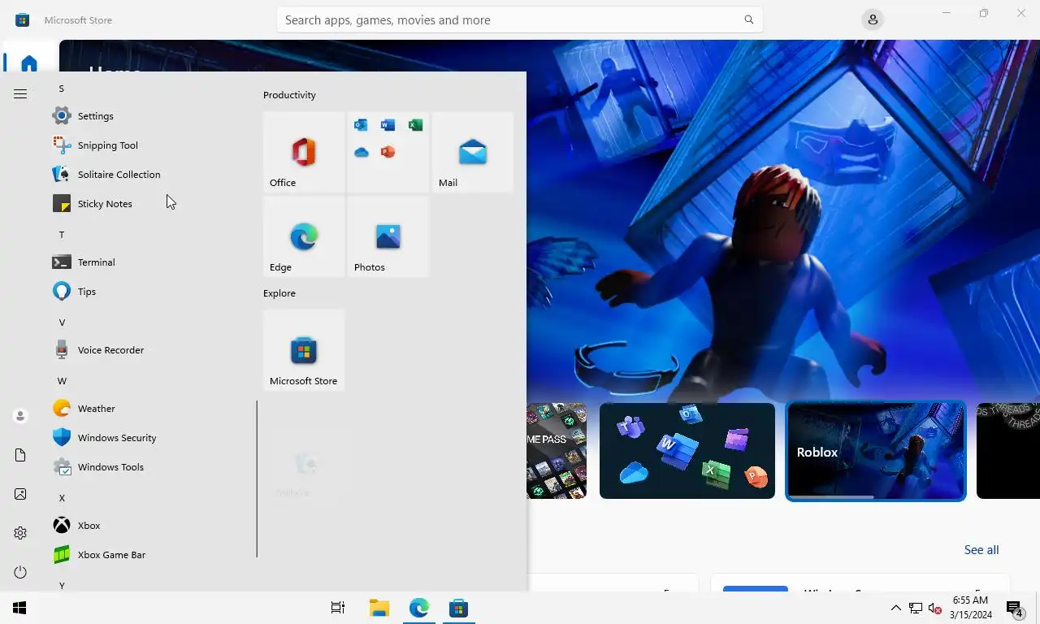Click the Start menu app list scrollbar
Viewport: 1040px width, 624px height.
(x=257, y=479)
